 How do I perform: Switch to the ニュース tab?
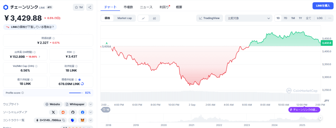[146, 7]
